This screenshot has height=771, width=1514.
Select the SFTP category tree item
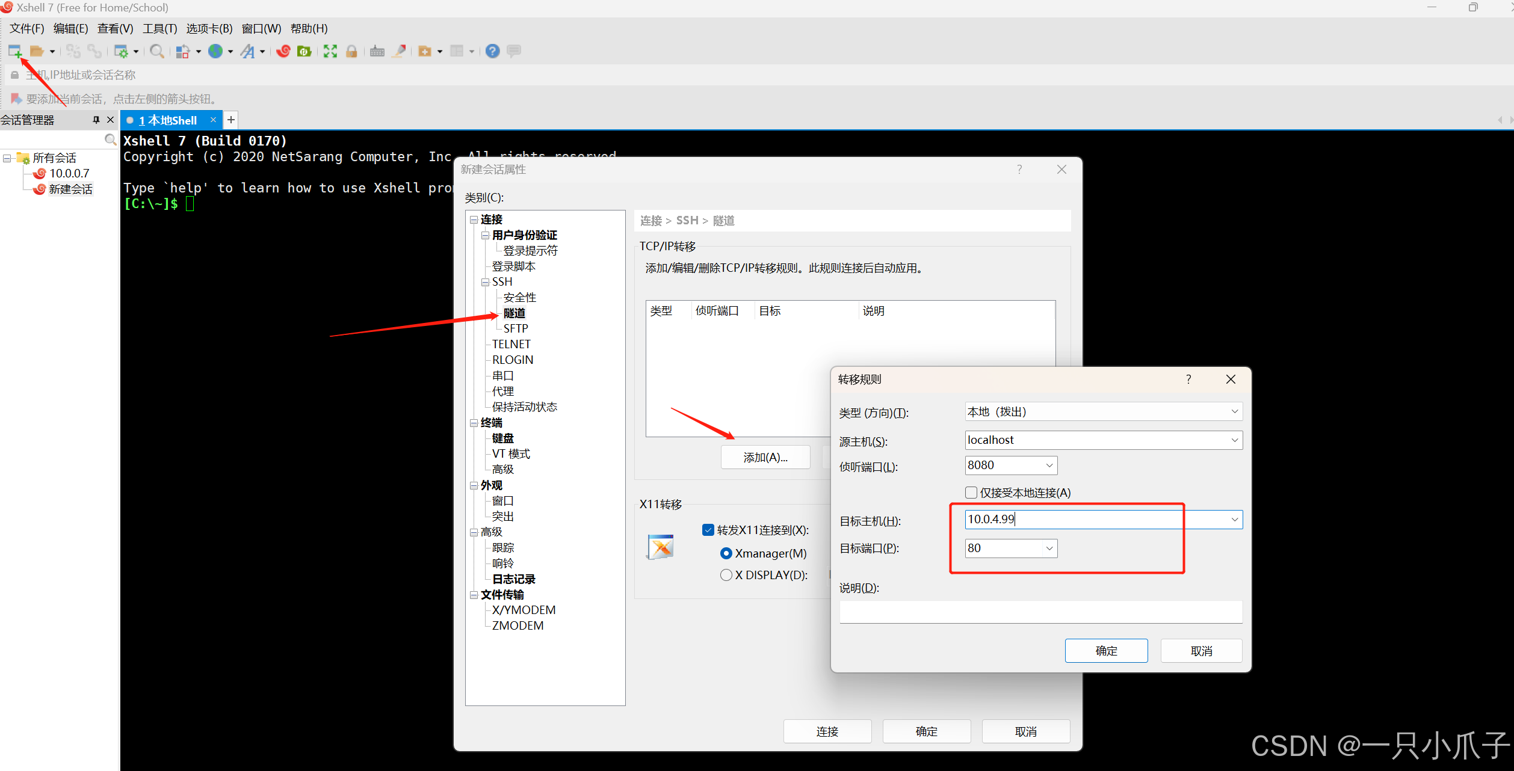pyautogui.click(x=516, y=329)
